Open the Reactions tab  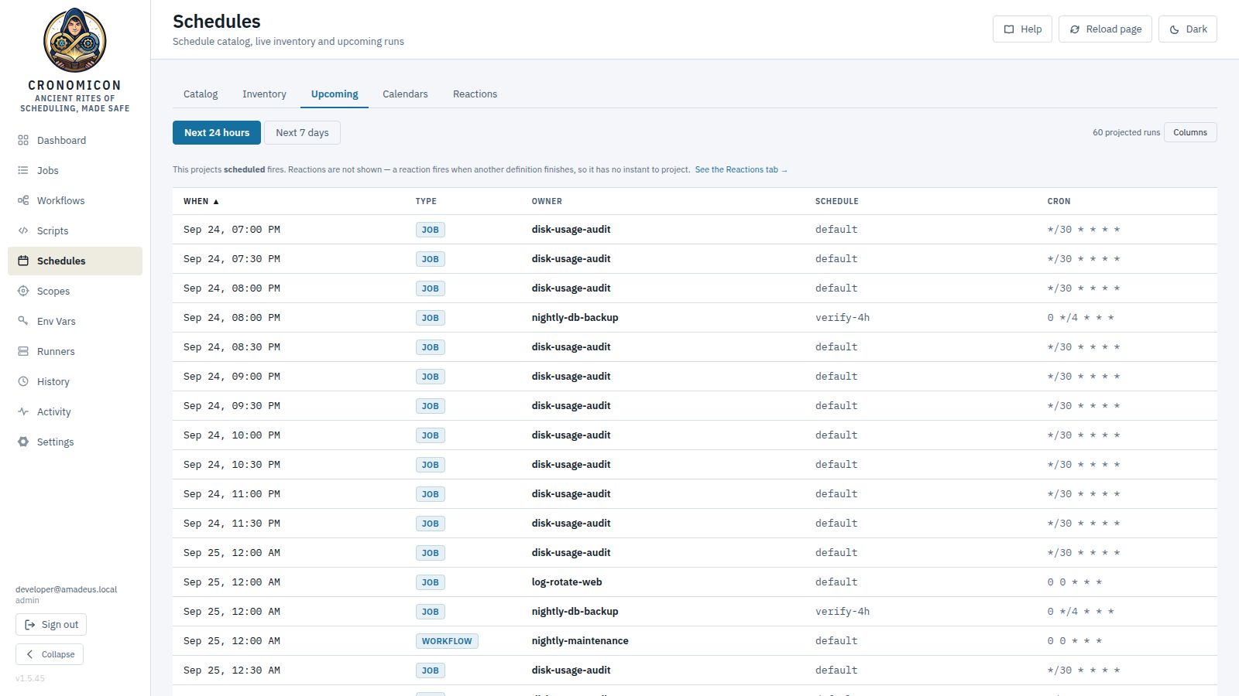click(475, 94)
